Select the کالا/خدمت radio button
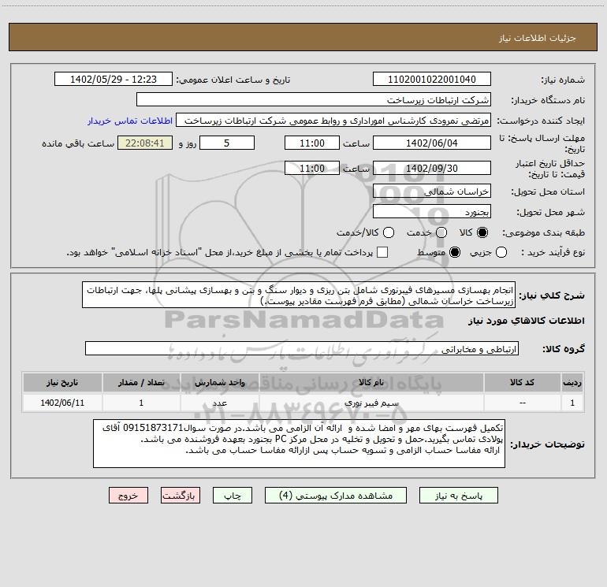 tap(389, 232)
